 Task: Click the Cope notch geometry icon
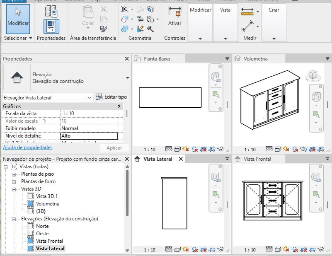coord(125,9)
